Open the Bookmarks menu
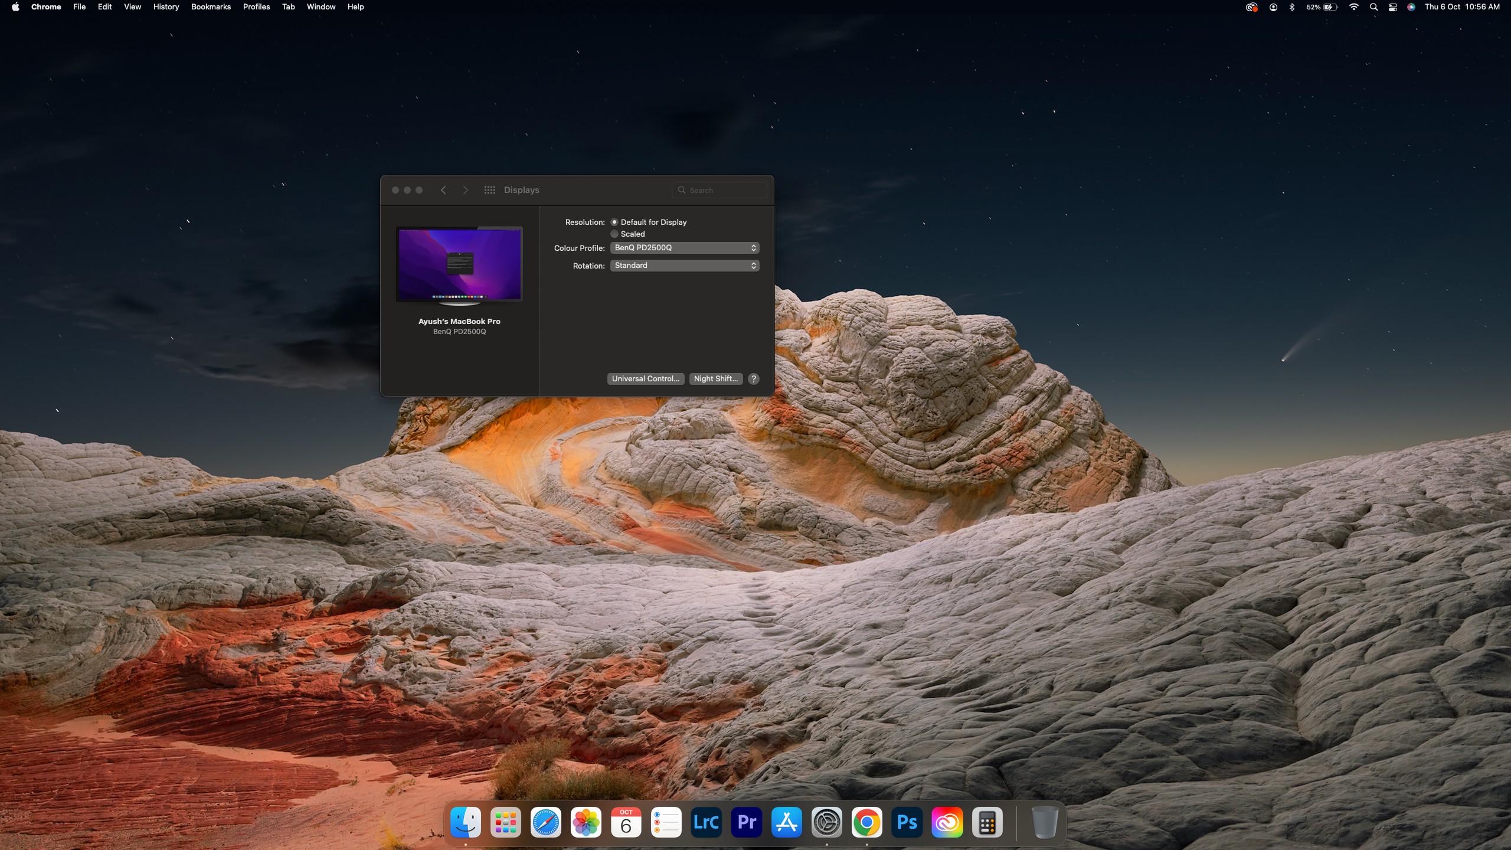 point(211,7)
